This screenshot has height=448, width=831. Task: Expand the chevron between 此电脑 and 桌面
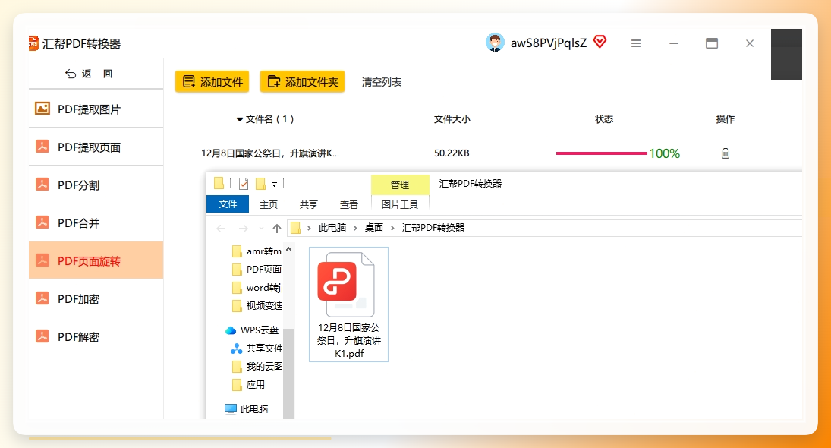[x=356, y=228]
